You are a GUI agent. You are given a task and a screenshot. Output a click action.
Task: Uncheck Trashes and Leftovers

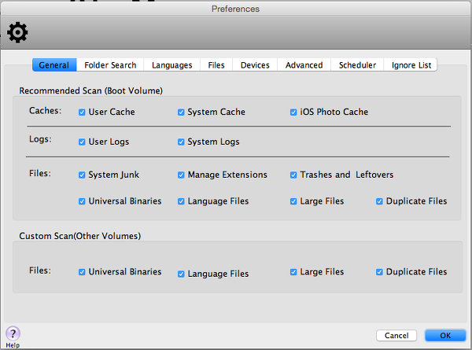293,175
